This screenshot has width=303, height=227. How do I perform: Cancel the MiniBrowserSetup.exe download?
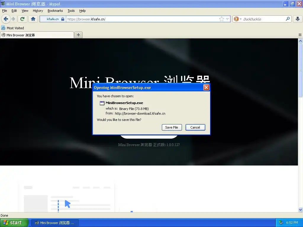tap(195, 127)
